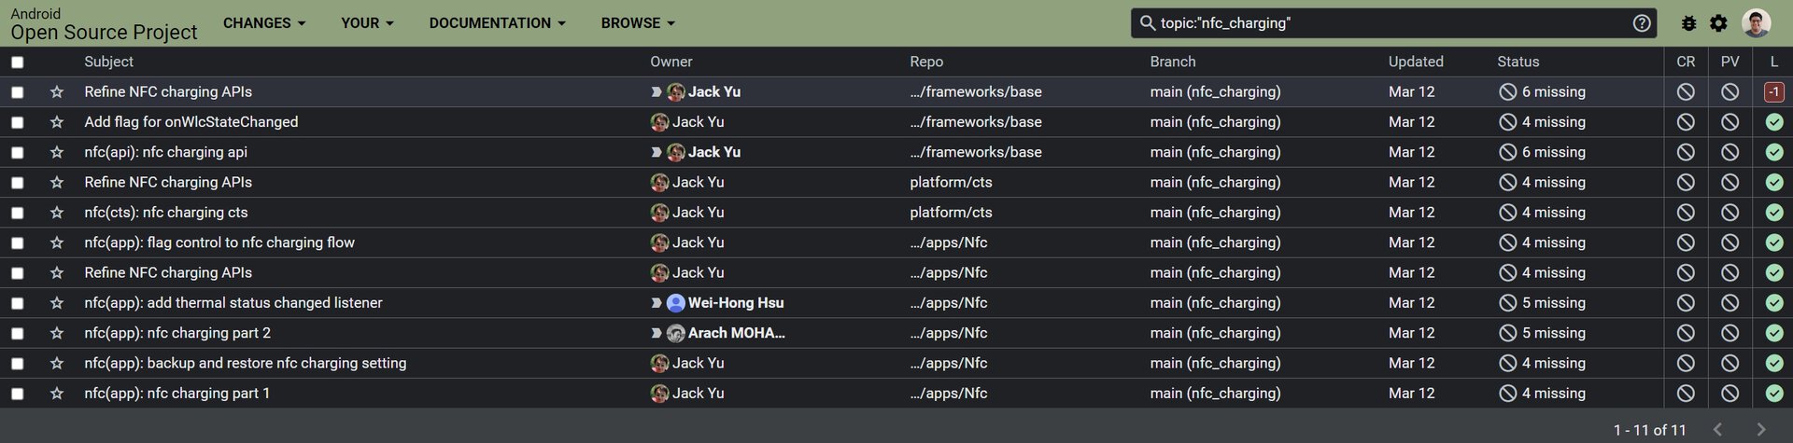Viewport: 1793px width, 443px height.
Task: Star the 'nfc(app): nfc charging part 2' change
Action: pyautogui.click(x=57, y=333)
